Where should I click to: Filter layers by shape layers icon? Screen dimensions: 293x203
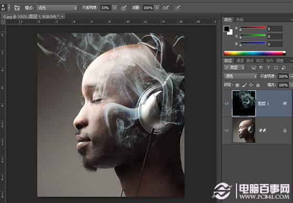(276, 67)
